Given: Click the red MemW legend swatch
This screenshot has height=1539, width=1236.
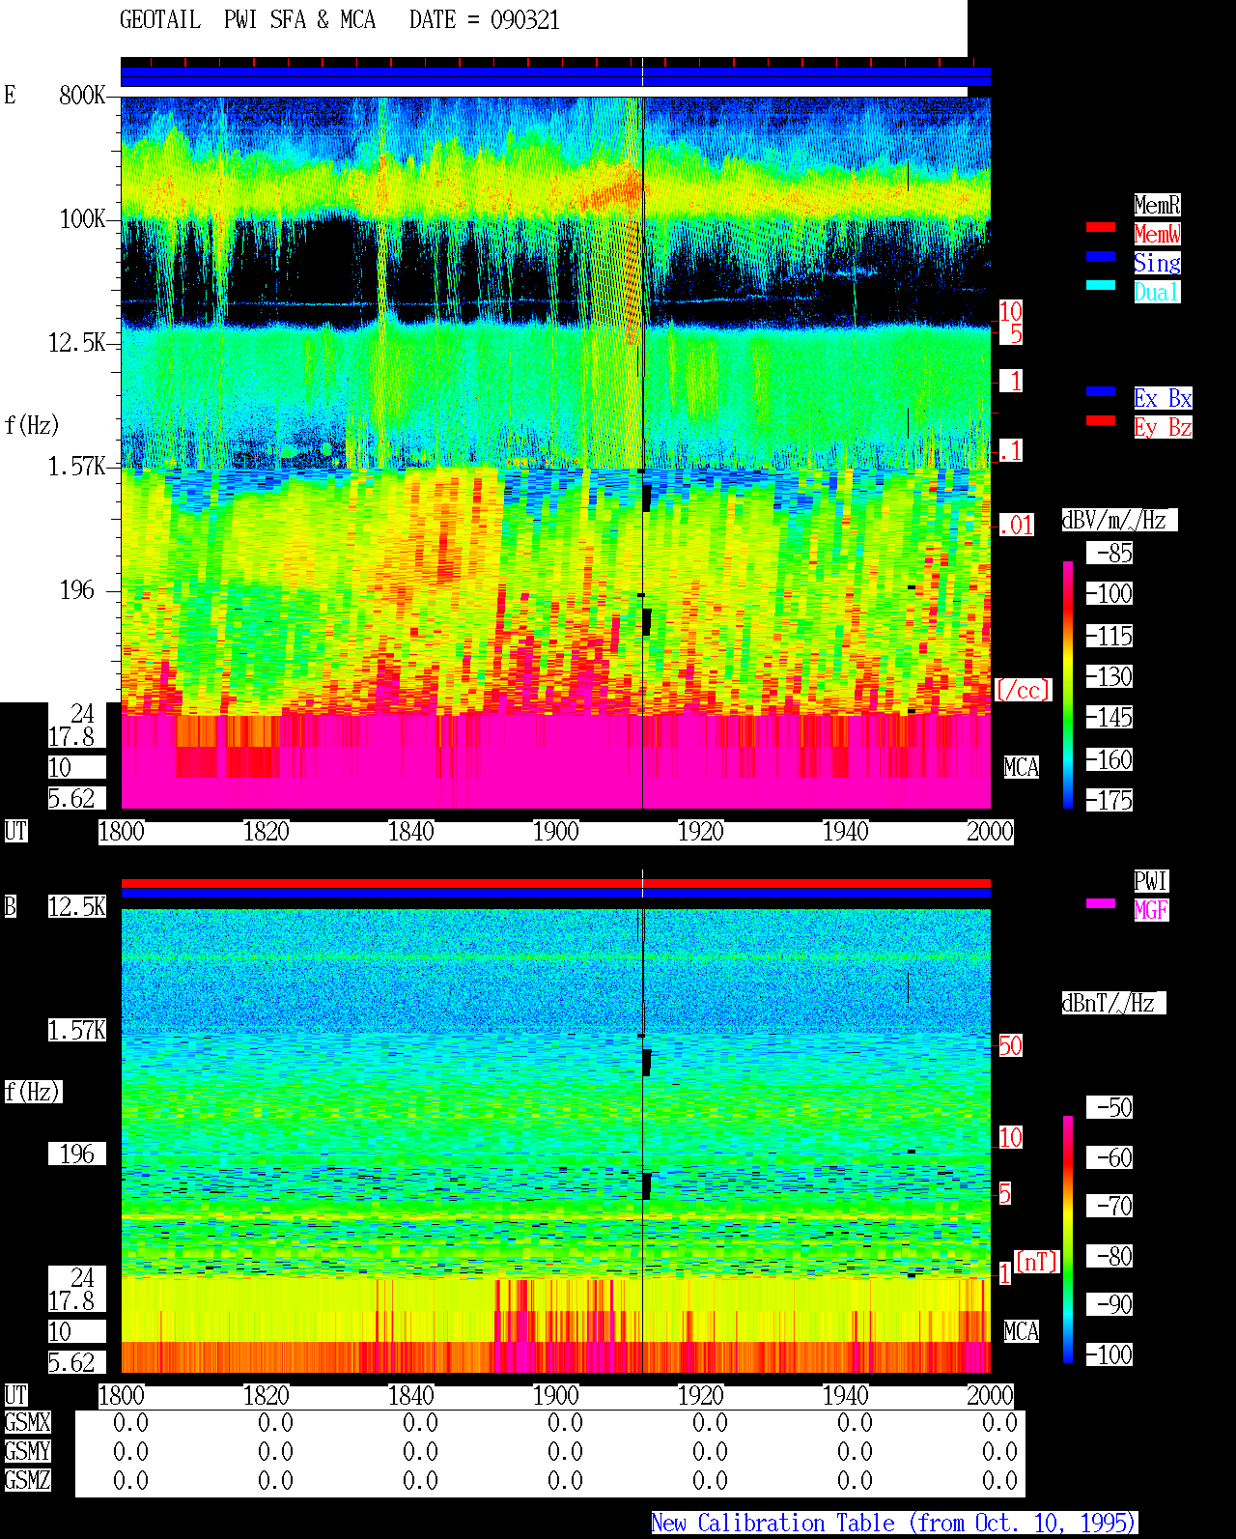Looking at the screenshot, I should (x=1101, y=227).
